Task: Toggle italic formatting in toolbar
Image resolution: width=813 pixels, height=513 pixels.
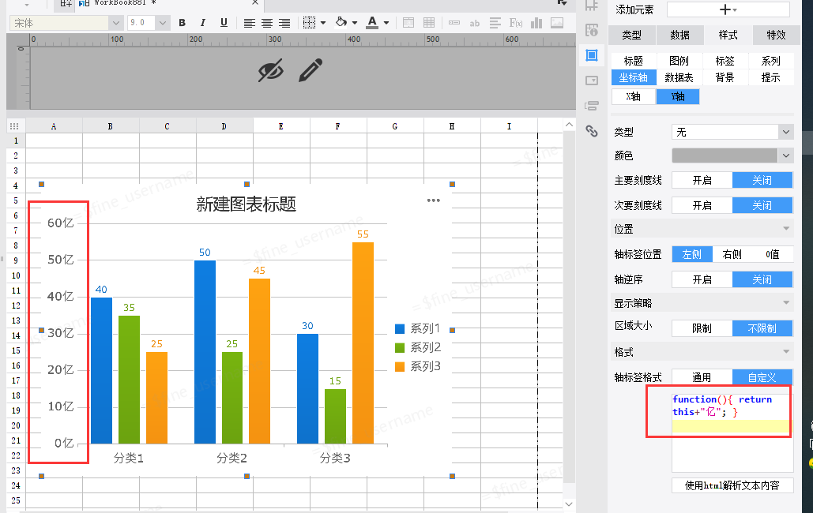Action: pos(203,23)
